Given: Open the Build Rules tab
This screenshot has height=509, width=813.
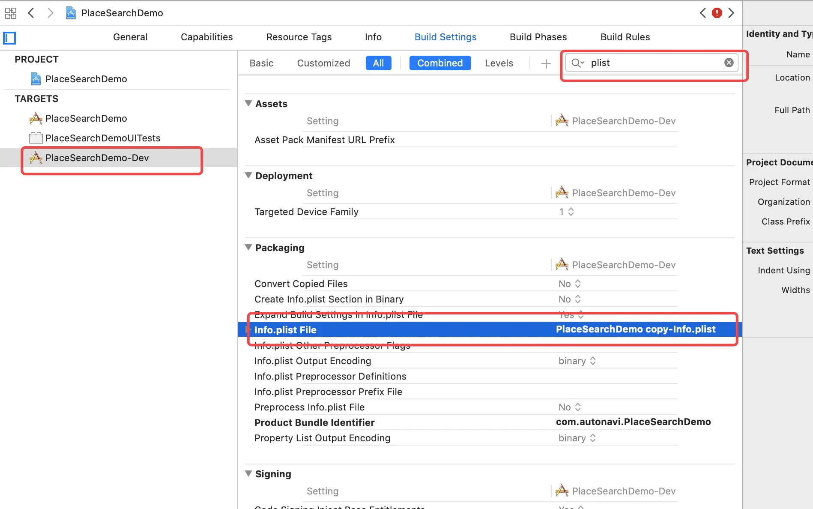Looking at the screenshot, I should click(625, 37).
